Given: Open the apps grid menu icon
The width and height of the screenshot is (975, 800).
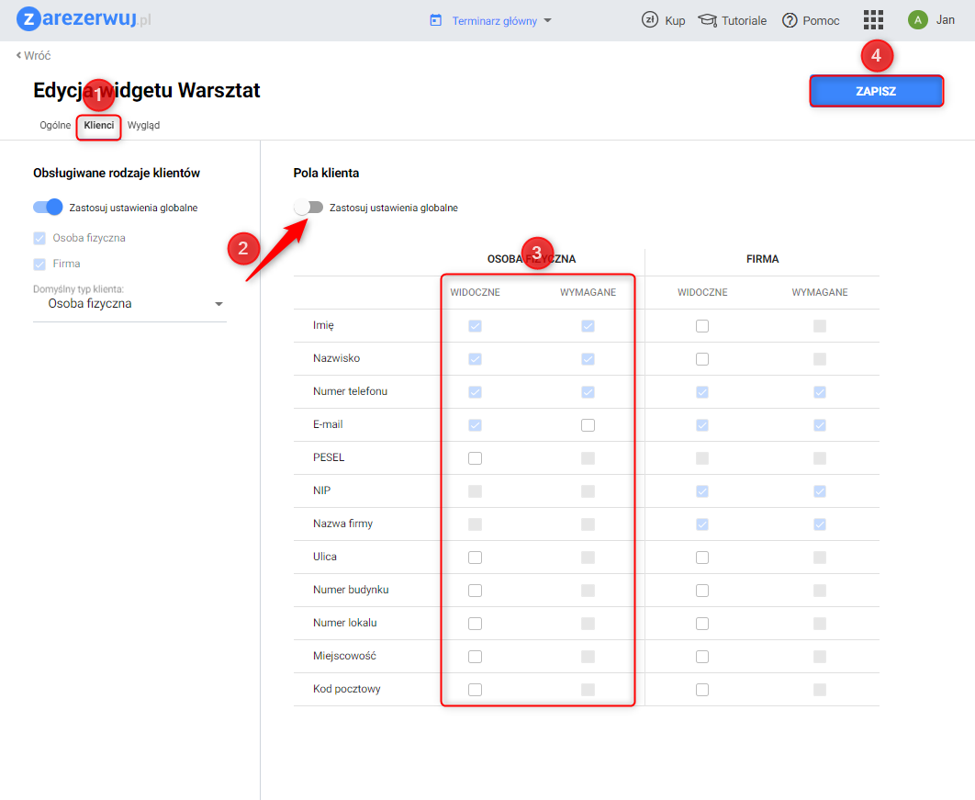Looking at the screenshot, I should [873, 20].
